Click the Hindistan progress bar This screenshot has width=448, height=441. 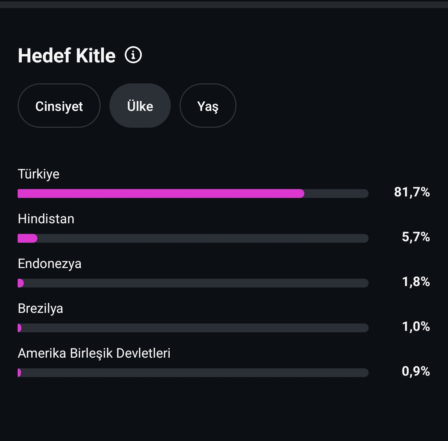point(193,238)
